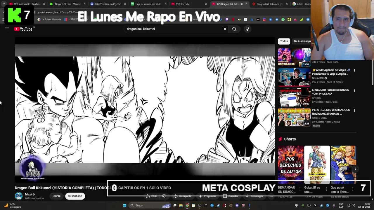This screenshot has width=374, height=210.
Task: Open options menu for PERU REJECTS video
Action: pos(355,111)
